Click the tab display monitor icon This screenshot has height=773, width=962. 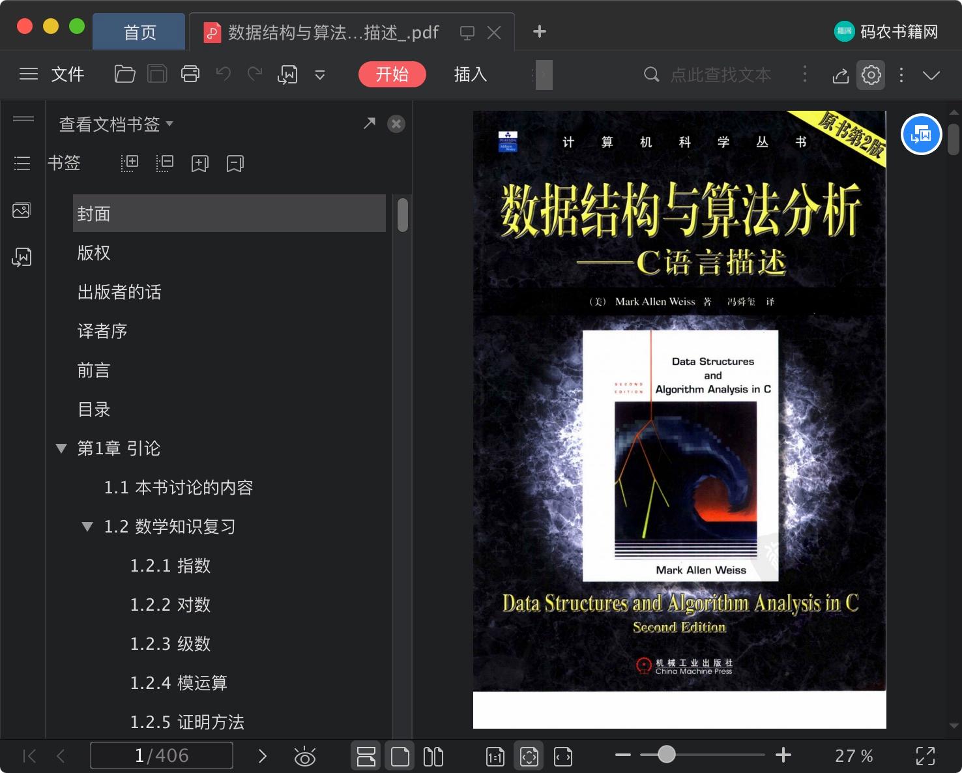coord(467,33)
